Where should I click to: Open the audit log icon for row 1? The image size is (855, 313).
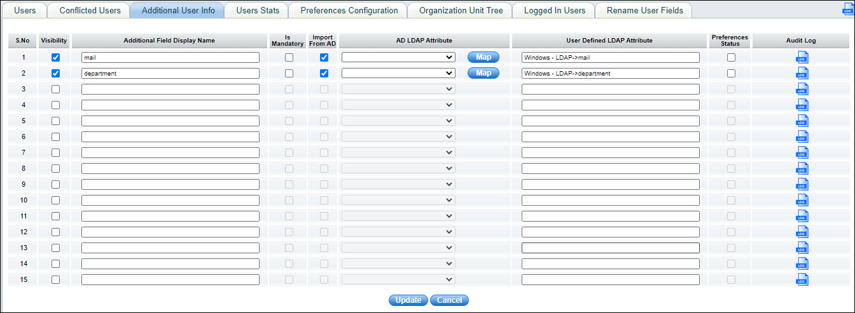(x=802, y=57)
